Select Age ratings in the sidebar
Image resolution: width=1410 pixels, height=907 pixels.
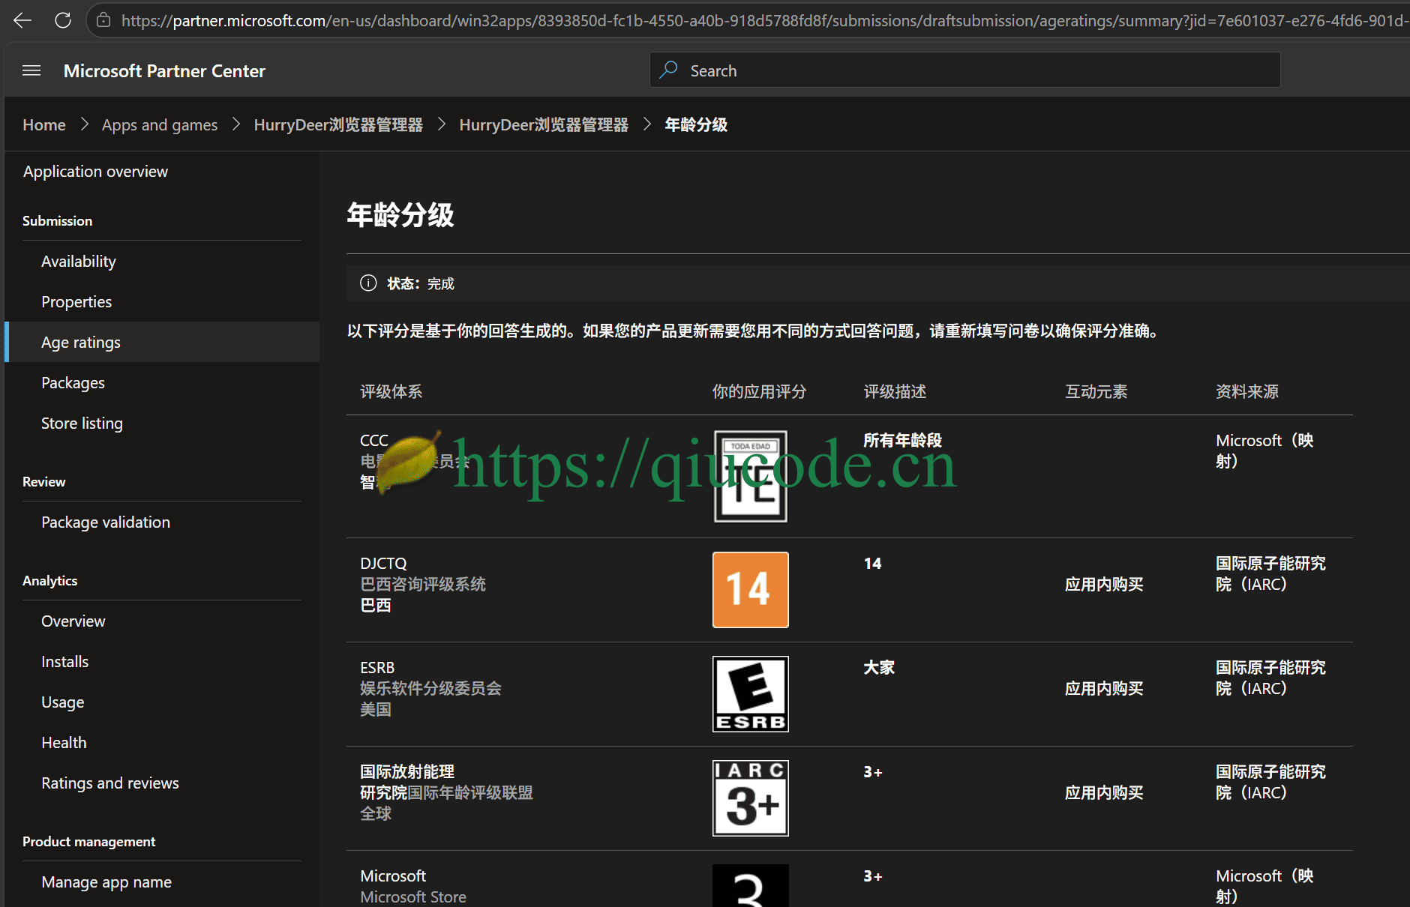tap(162, 342)
